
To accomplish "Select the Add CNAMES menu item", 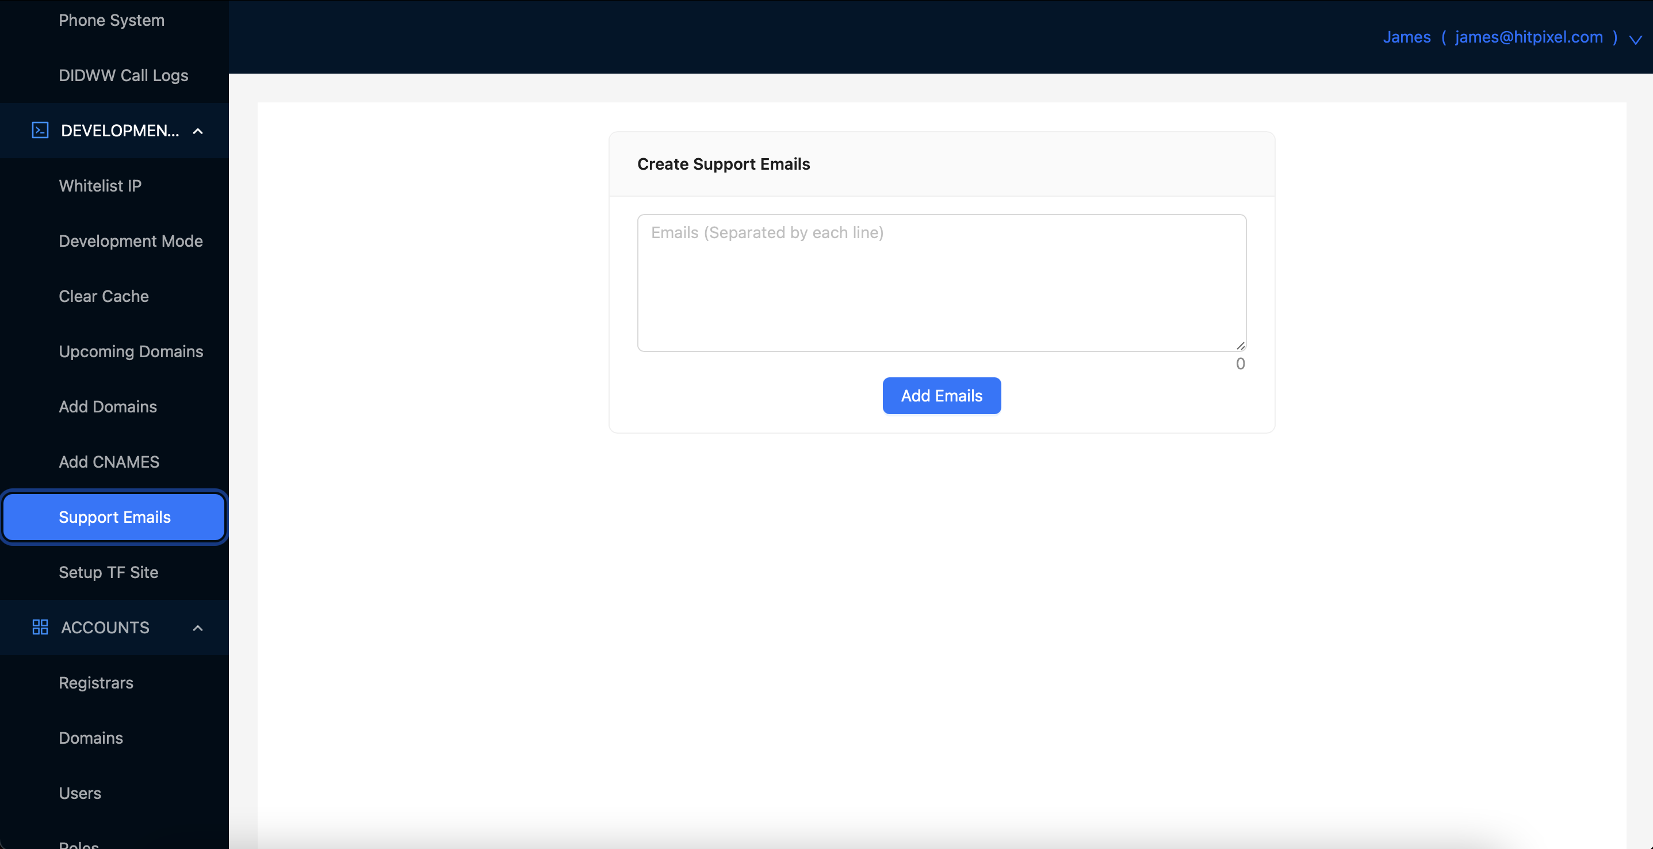I will point(109,460).
